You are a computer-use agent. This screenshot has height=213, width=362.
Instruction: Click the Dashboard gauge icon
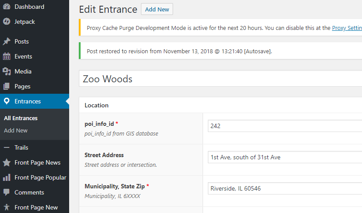pos(7,7)
